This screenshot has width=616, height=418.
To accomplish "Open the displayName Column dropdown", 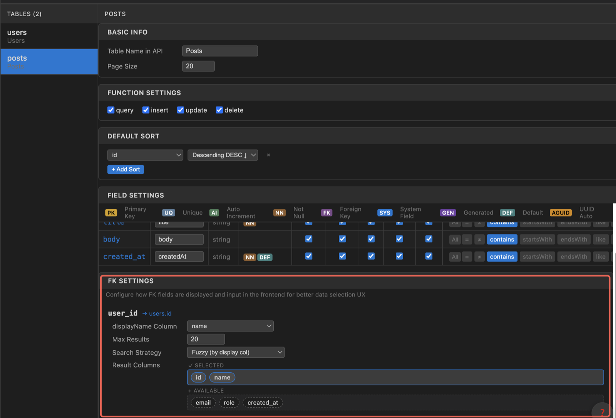I will coord(230,326).
